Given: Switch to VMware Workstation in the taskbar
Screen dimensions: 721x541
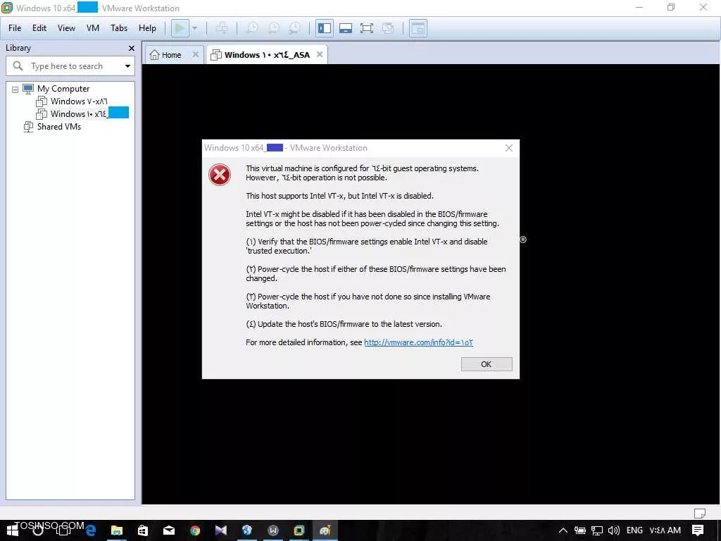Looking at the screenshot, I should pyautogui.click(x=299, y=530).
